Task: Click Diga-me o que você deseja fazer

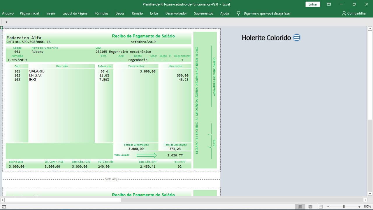Action: point(267,13)
